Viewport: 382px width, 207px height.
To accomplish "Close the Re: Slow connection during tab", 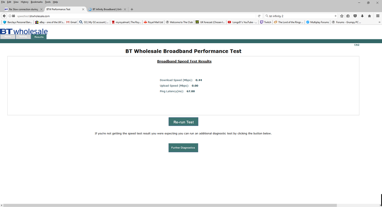I will tap(41, 9).
